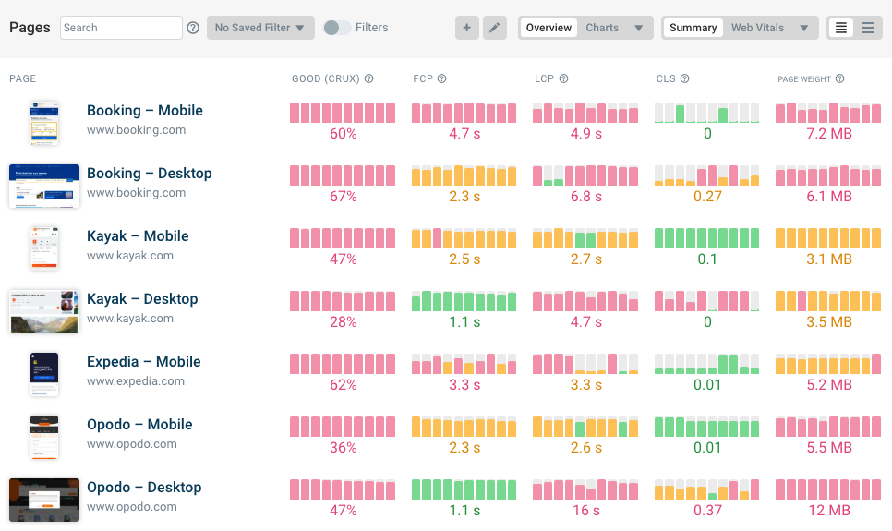
Task: Click the Kayak – Mobile screenshot thumbnail
Action: pyautogui.click(x=44, y=248)
